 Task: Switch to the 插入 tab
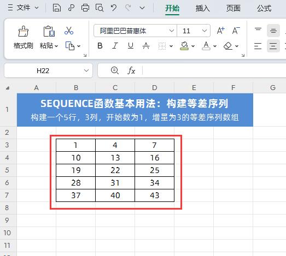[203, 8]
